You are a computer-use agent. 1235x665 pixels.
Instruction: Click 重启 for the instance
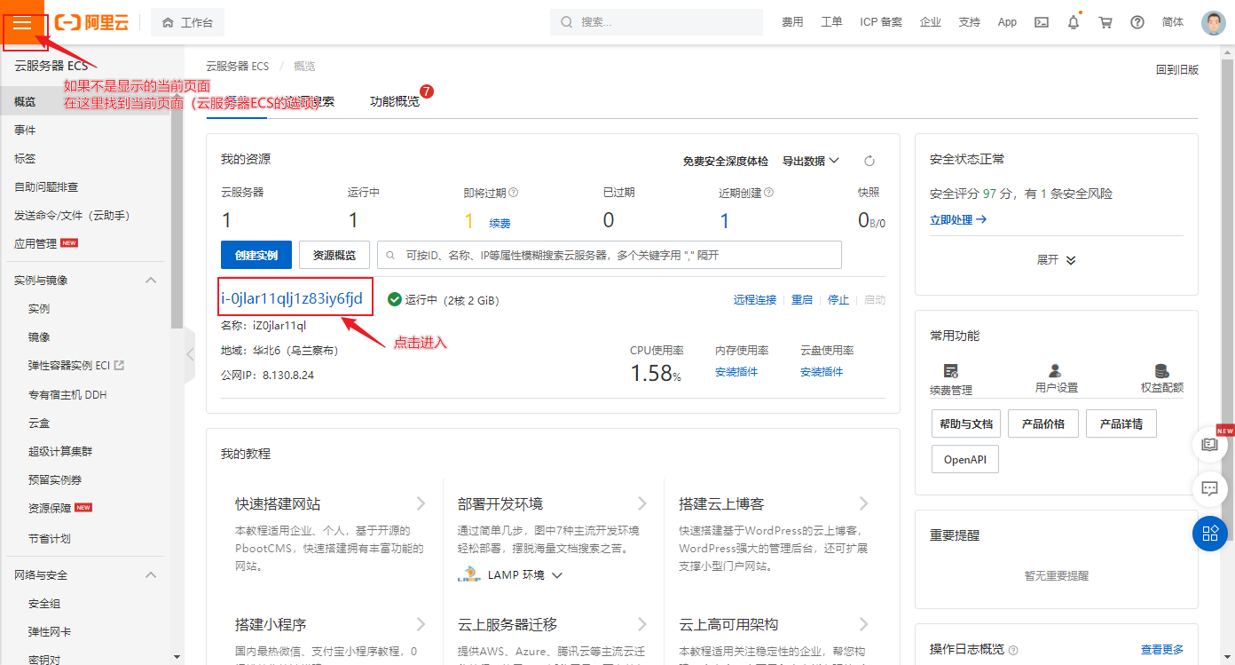tap(802, 300)
